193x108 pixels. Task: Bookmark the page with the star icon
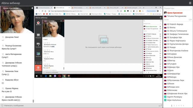pyautogui.click(x=121, y=11)
